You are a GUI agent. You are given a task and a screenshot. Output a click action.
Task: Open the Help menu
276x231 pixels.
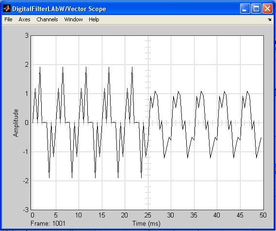(x=94, y=19)
